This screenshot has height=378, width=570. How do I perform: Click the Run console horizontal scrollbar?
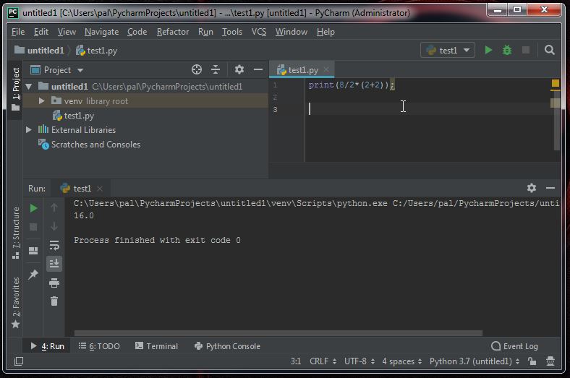click(278, 333)
